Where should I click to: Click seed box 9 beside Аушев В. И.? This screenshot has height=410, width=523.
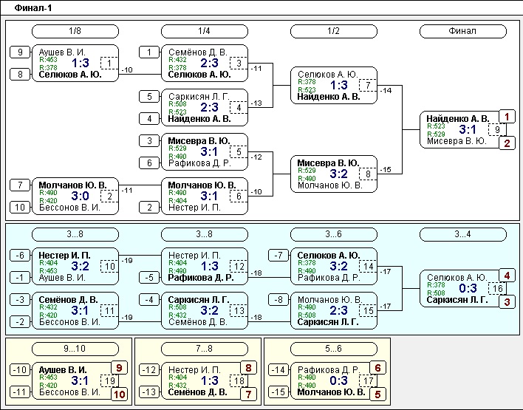point(20,52)
